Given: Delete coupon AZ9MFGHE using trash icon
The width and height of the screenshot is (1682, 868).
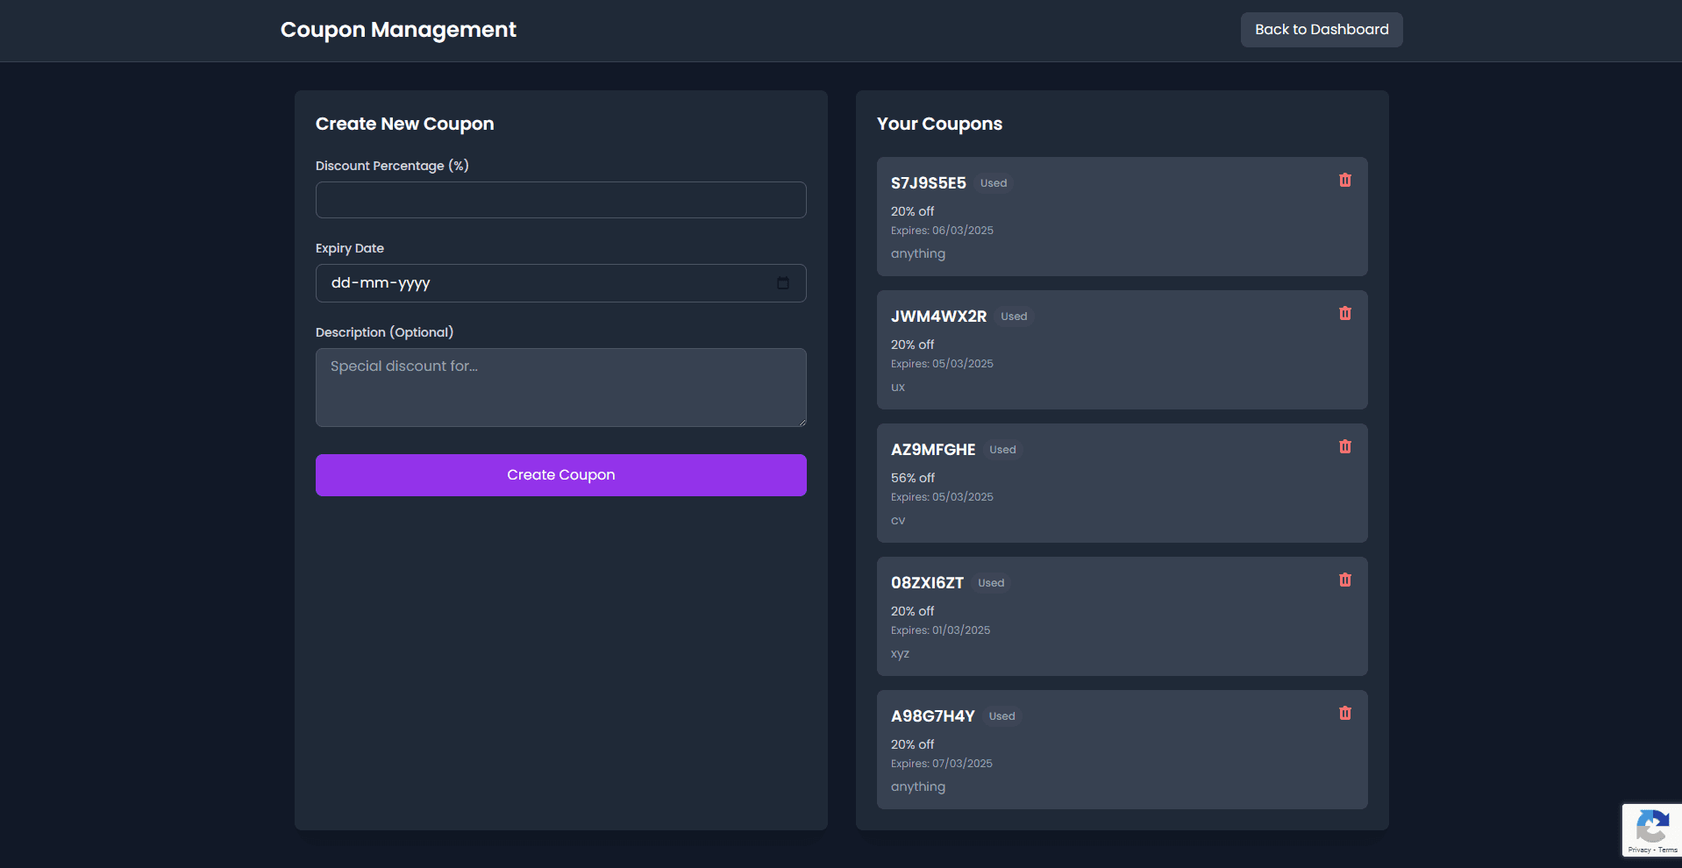Looking at the screenshot, I should (1345, 446).
